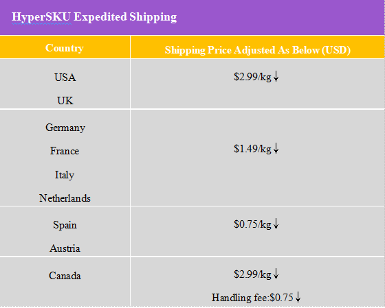
Task: Click the France entry
Action: tap(65, 151)
